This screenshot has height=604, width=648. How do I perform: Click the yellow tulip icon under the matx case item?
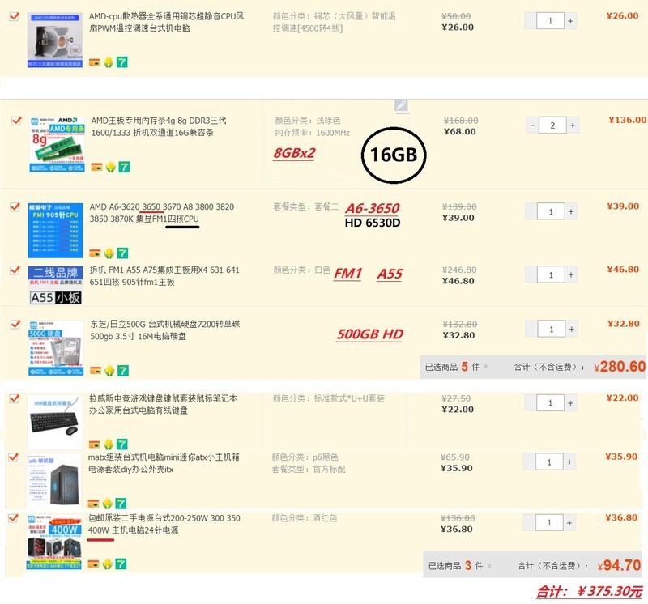click(x=108, y=503)
